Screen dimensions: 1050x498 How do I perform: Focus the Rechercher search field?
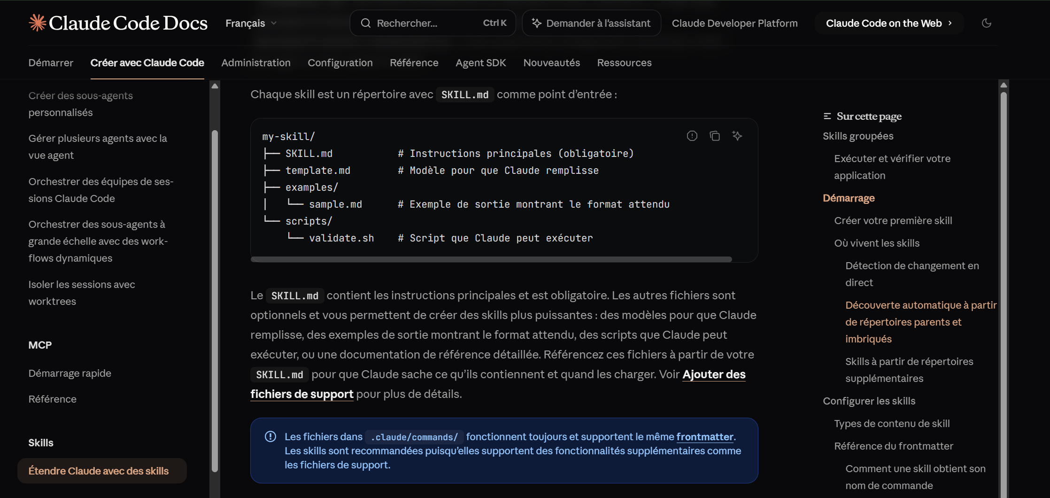click(433, 23)
